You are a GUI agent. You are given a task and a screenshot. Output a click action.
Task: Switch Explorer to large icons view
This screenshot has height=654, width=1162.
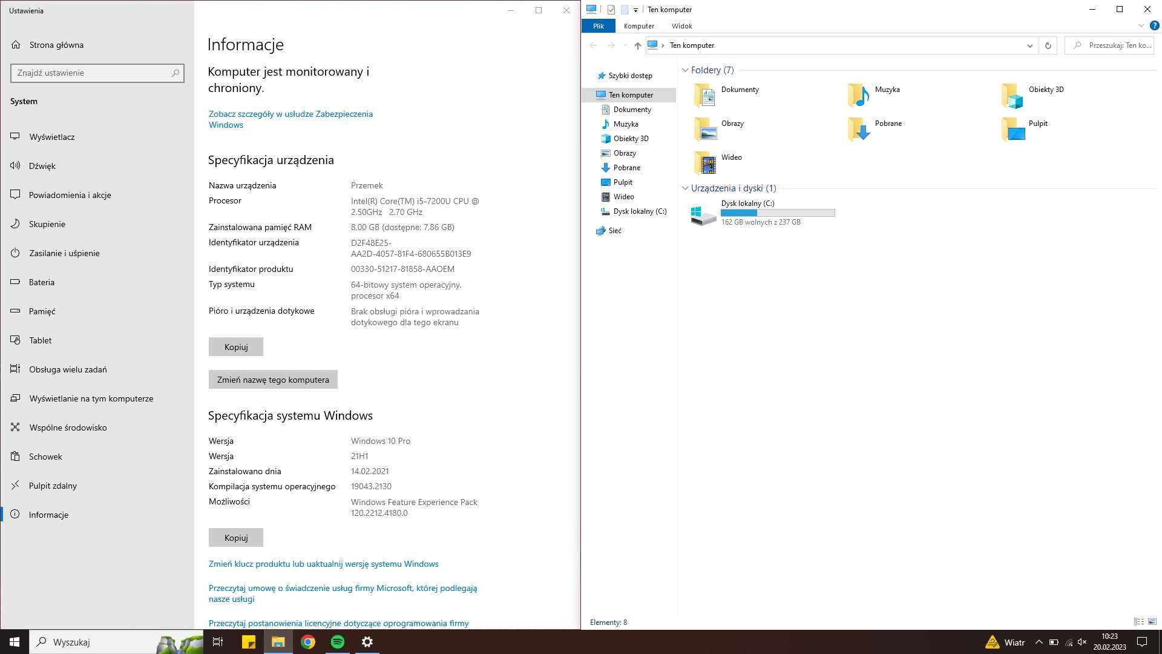pos(1152,622)
